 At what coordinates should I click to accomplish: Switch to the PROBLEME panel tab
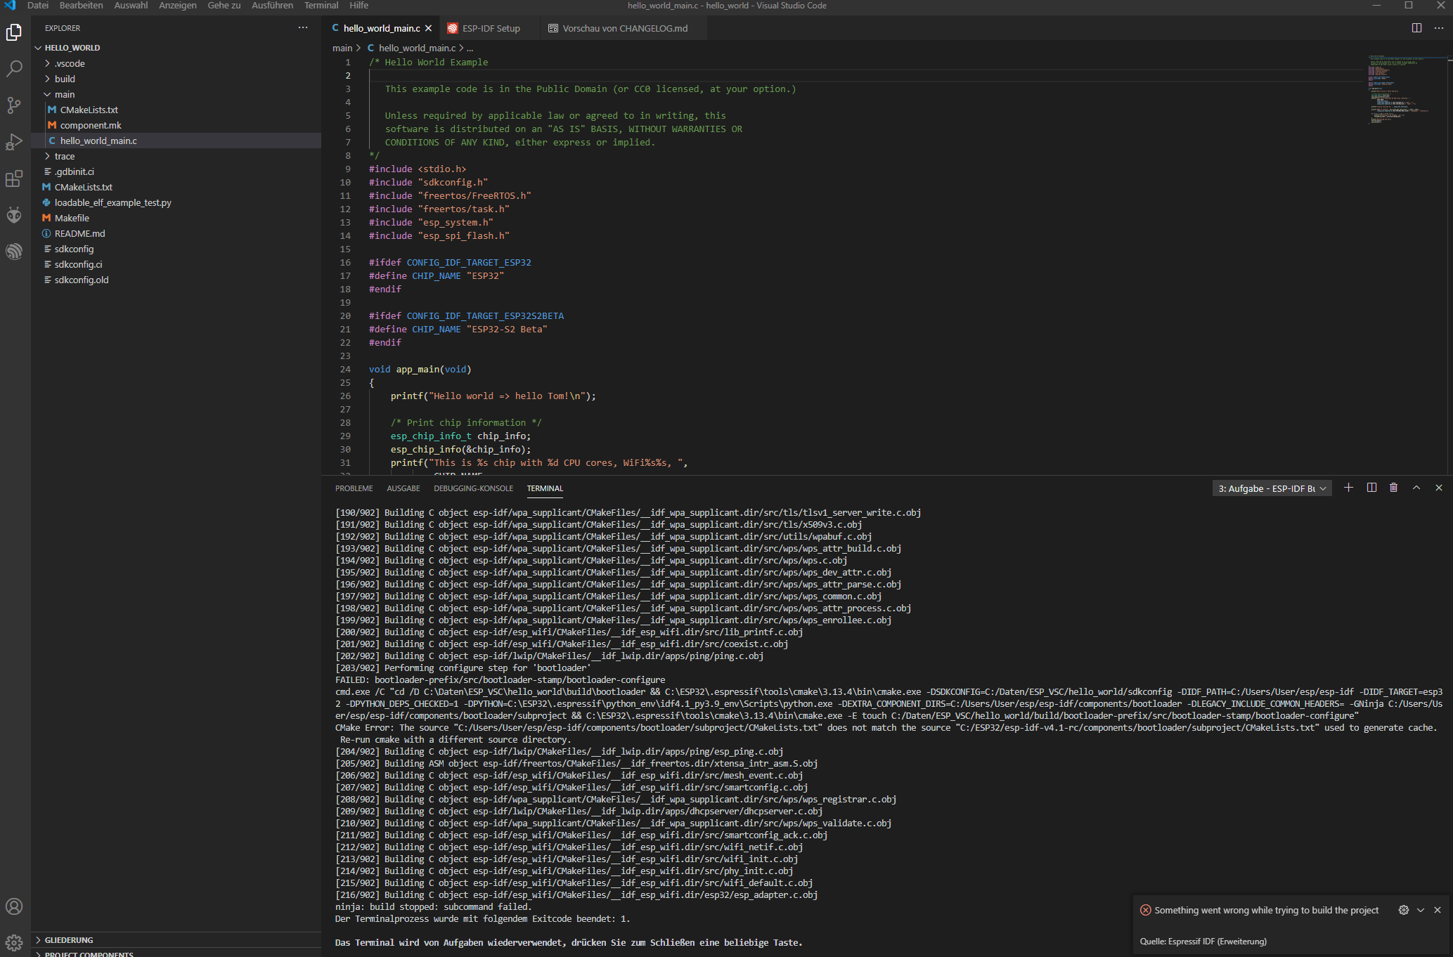pos(354,488)
